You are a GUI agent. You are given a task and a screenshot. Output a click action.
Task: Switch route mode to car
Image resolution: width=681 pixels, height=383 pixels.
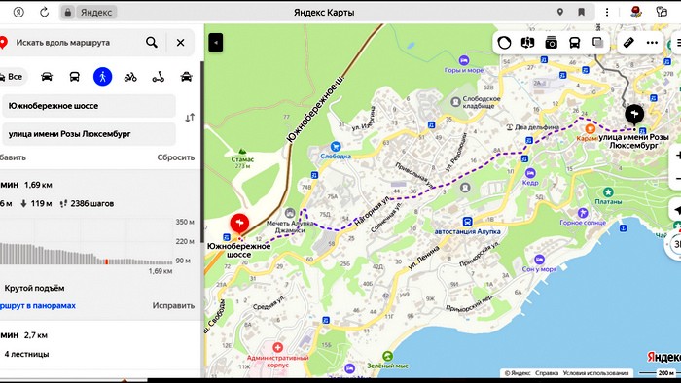click(x=47, y=77)
